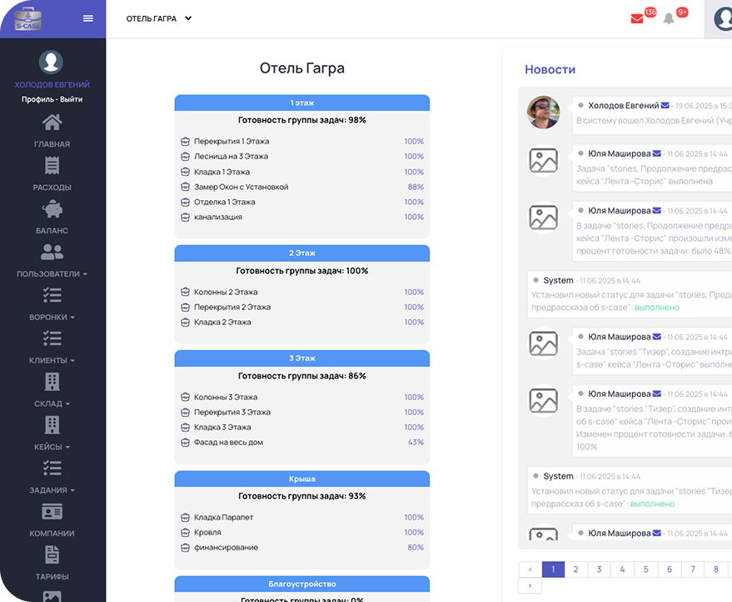Go to the previous news page arrow
This screenshot has height=602, width=732.
click(x=530, y=569)
